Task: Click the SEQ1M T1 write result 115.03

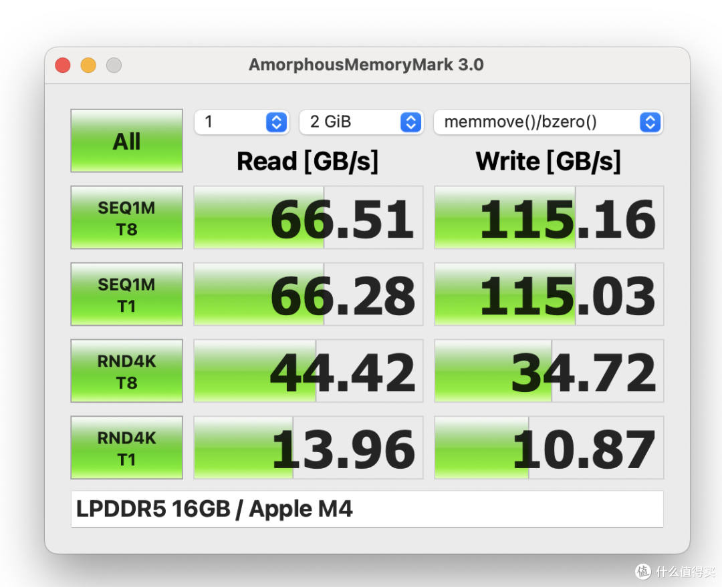Action: point(549,295)
